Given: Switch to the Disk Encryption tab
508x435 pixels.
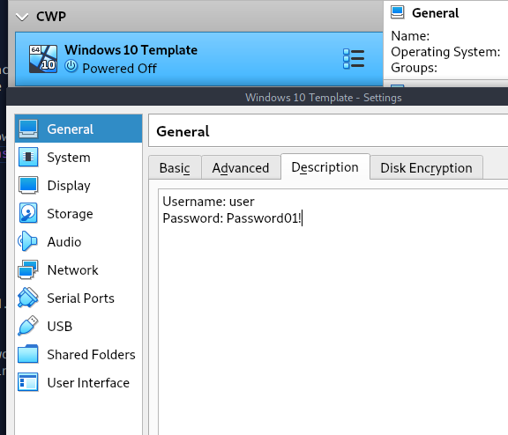Looking at the screenshot, I should click(426, 167).
